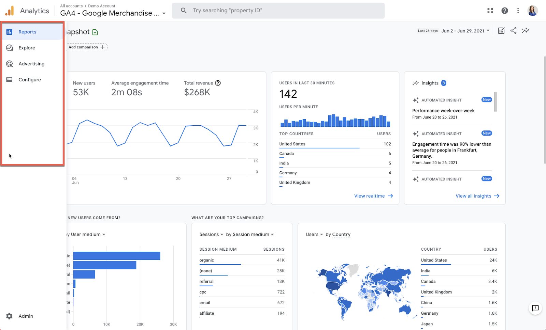The width and height of the screenshot is (546, 330).
Task: Click the Advertising target icon
Action: tap(10, 64)
